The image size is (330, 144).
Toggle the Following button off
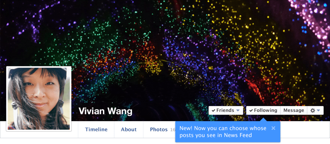(x=263, y=110)
